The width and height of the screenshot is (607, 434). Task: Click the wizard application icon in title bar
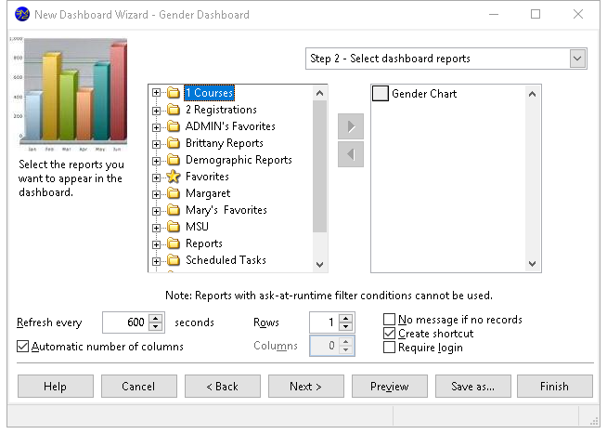coord(22,14)
